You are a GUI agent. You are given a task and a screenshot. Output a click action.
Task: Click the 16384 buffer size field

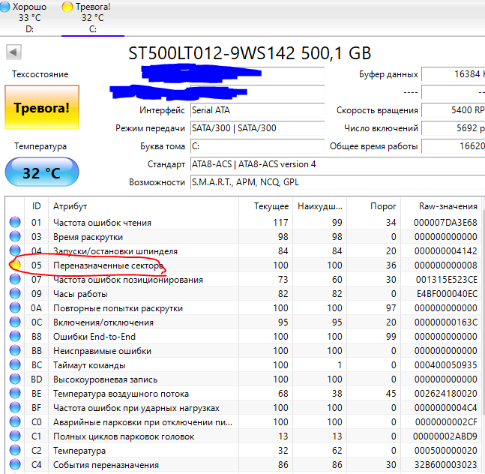(453, 74)
